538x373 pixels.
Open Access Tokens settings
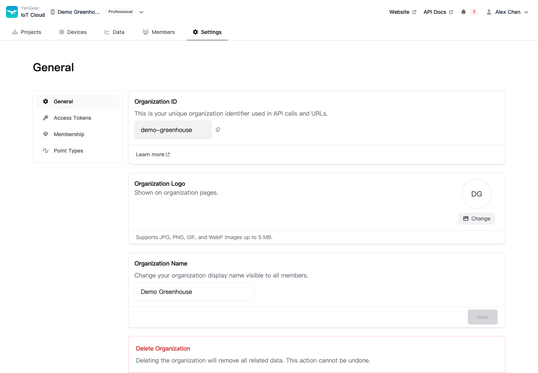(x=78, y=118)
